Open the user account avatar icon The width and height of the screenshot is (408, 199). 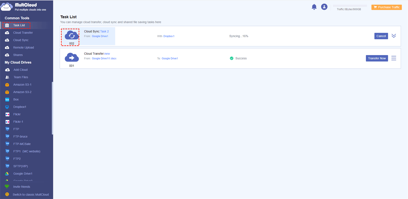(324, 7)
